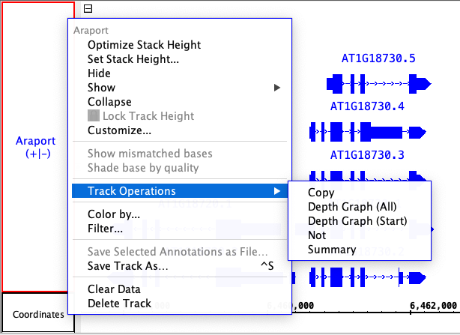The height and width of the screenshot is (335, 460).
Task: Open the Track Operations submenu
Action: coord(180,191)
